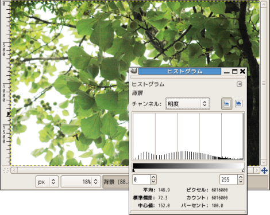Click the black triangle on gradient slider
This screenshot has width=270, height=215.
point(134,170)
